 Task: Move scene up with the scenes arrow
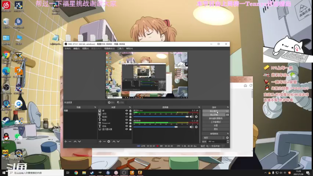[75, 142]
